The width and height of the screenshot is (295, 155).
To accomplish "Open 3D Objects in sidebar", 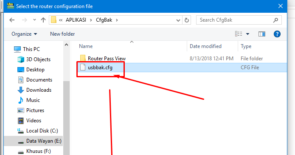I will point(38,59).
